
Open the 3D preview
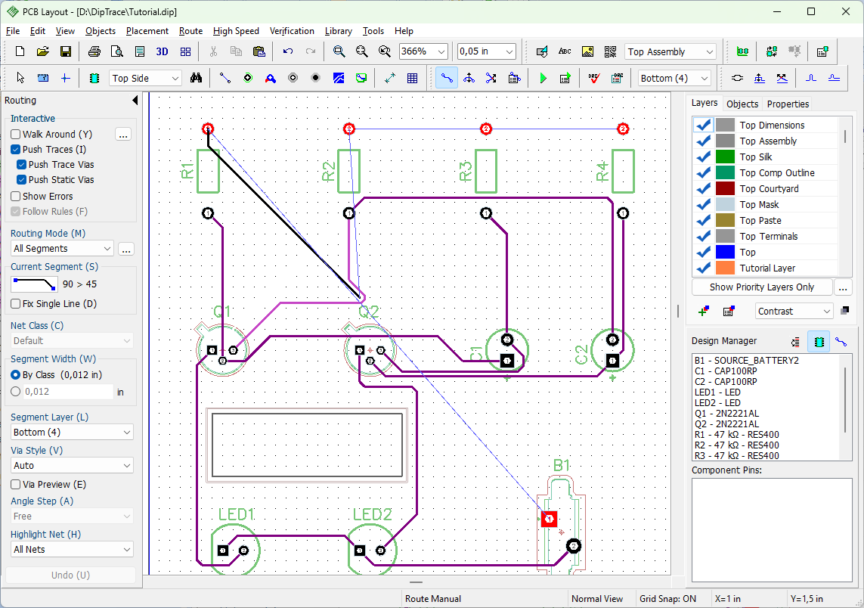162,51
